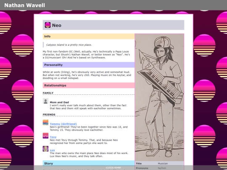The image size is (227, 170).
Task: Click the Nathan Wavell page title
Action: click(25, 5)
